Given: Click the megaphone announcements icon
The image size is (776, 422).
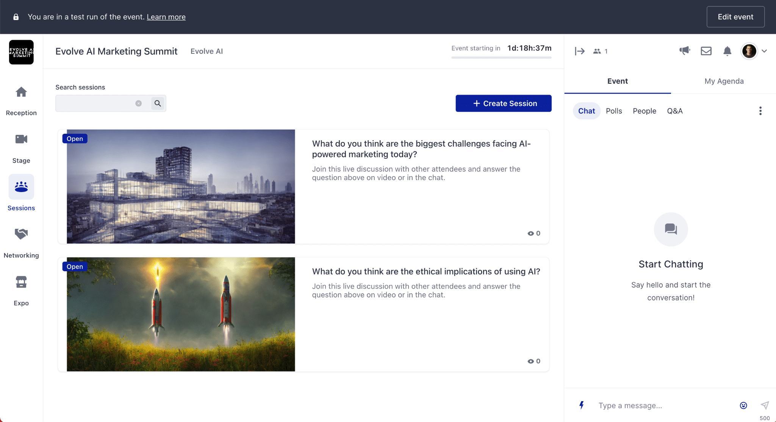Looking at the screenshot, I should pyautogui.click(x=685, y=51).
